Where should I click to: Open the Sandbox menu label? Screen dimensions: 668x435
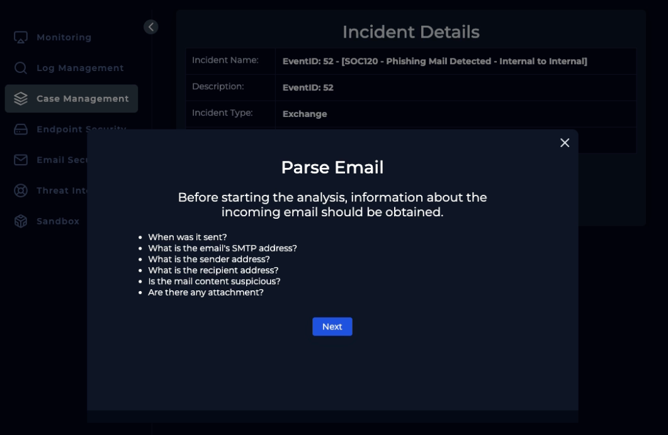tap(58, 221)
